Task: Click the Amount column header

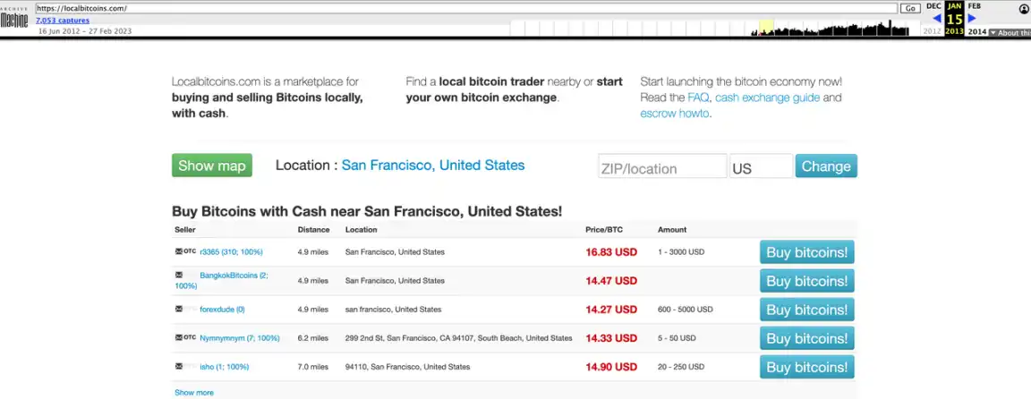Action: 672,230
